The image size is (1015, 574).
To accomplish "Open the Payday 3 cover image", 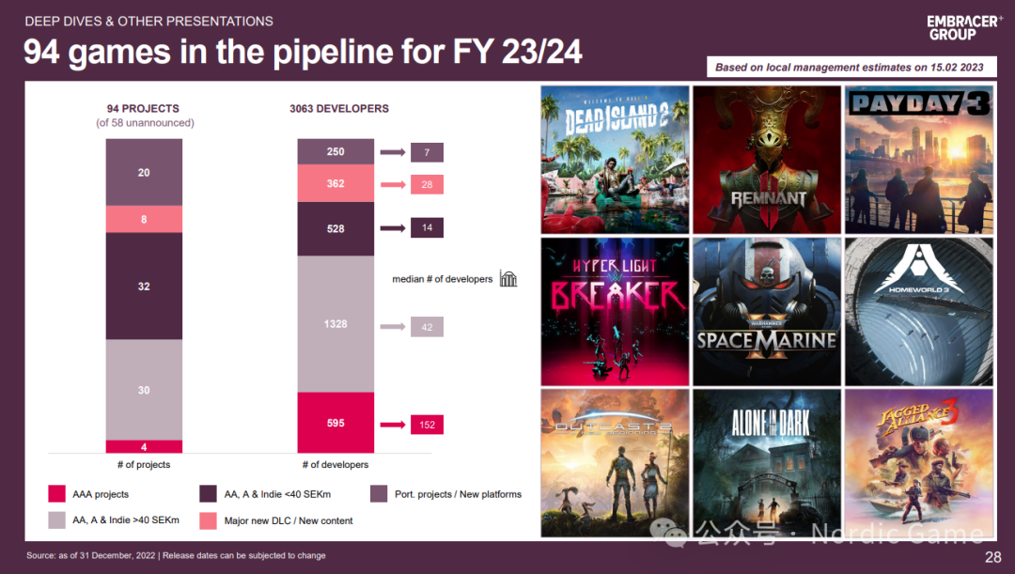I will point(918,160).
